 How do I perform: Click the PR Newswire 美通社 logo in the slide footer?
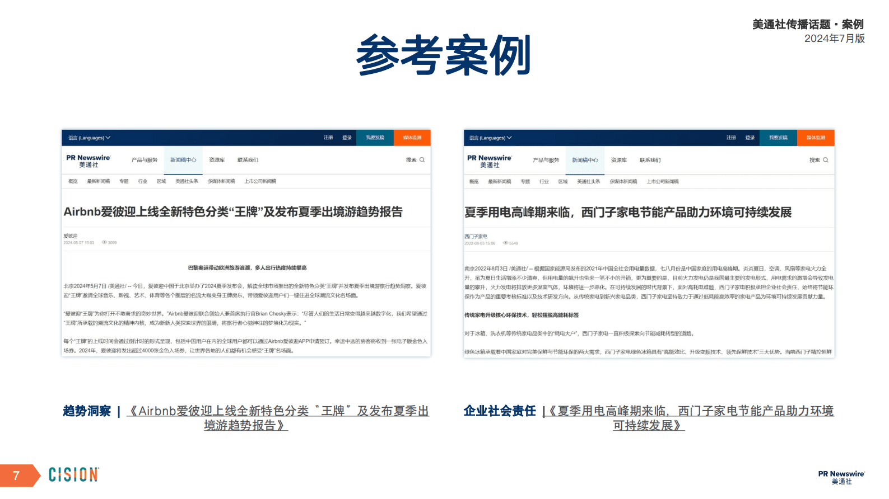pos(841,477)
